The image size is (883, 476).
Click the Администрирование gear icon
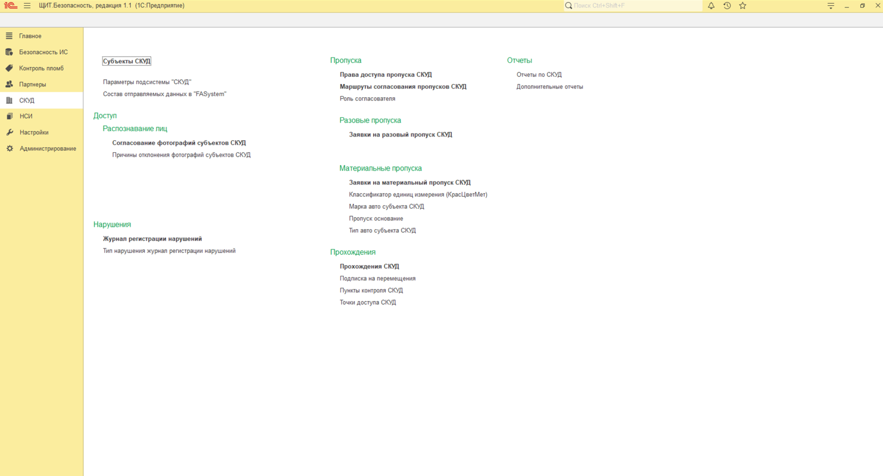click(x=9, y=149)
